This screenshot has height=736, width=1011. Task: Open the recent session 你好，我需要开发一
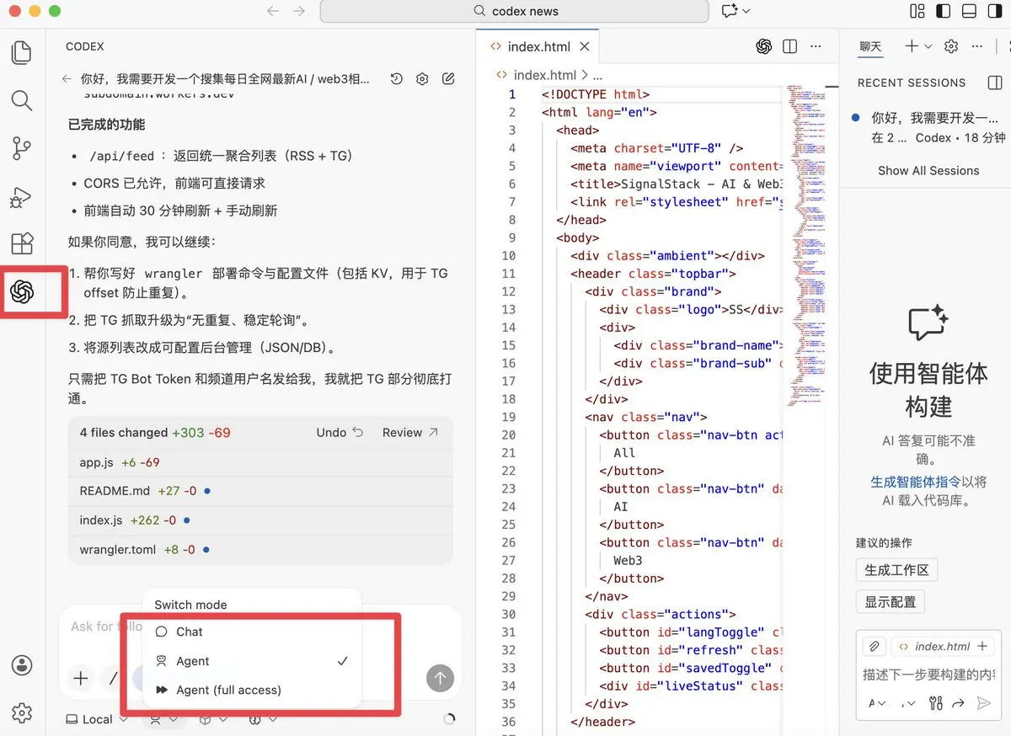(x=928, y=127)
